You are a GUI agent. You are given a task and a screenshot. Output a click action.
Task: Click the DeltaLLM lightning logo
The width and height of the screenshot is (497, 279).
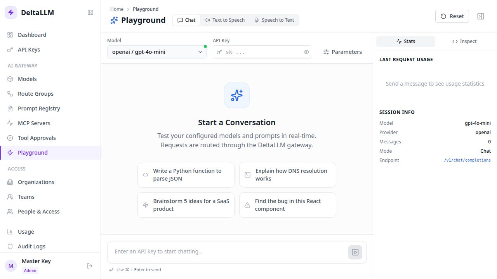pos(11,12)
